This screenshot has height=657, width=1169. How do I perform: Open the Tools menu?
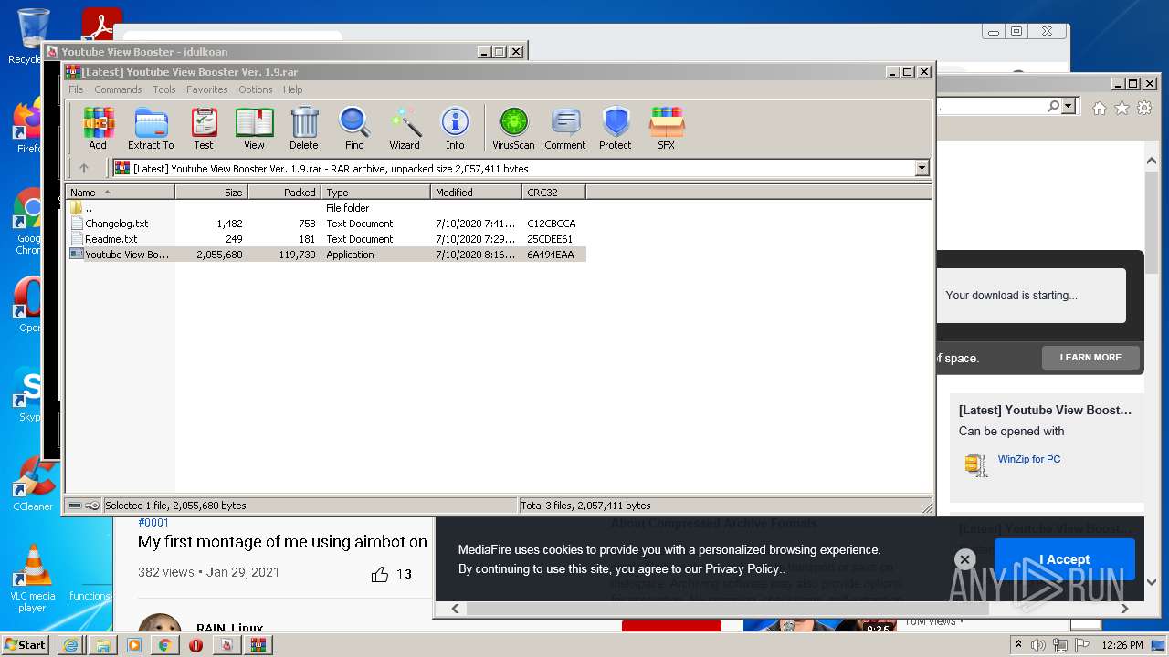[x=164, y=89]
